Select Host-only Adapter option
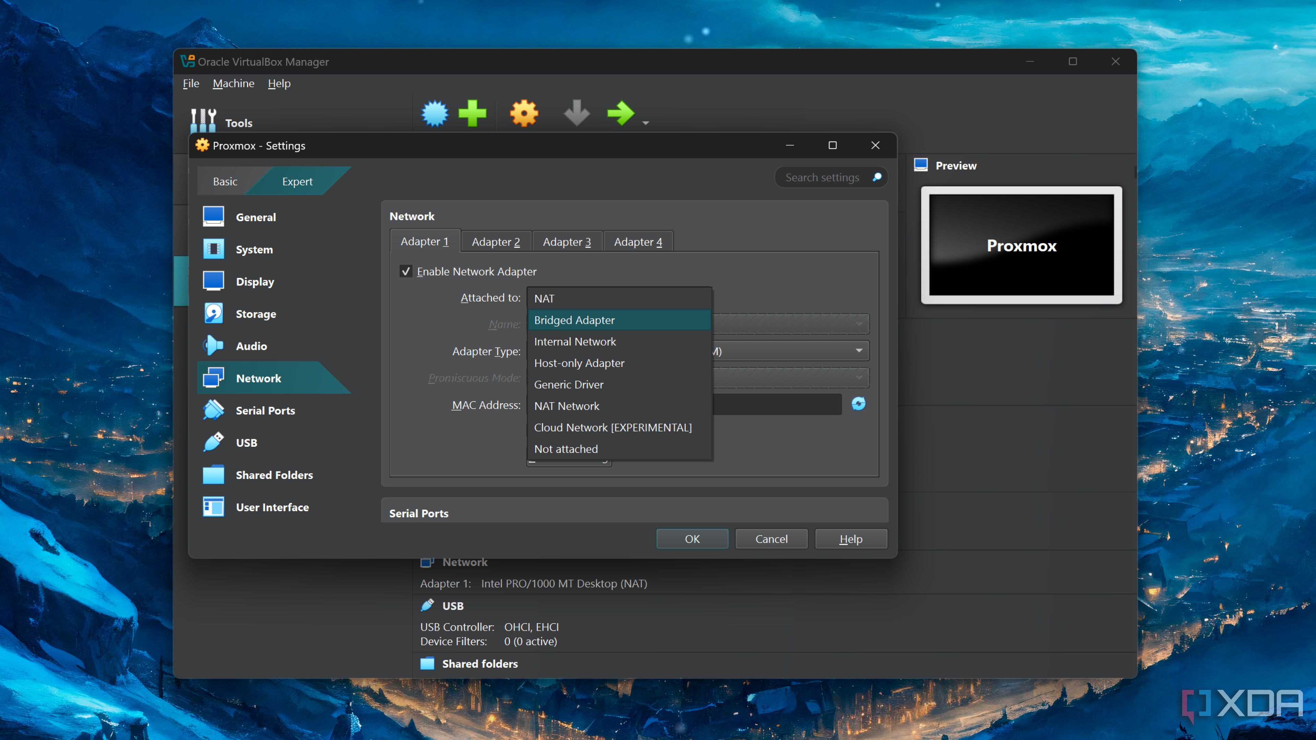 pyautogui.click(x=579, y=363)
